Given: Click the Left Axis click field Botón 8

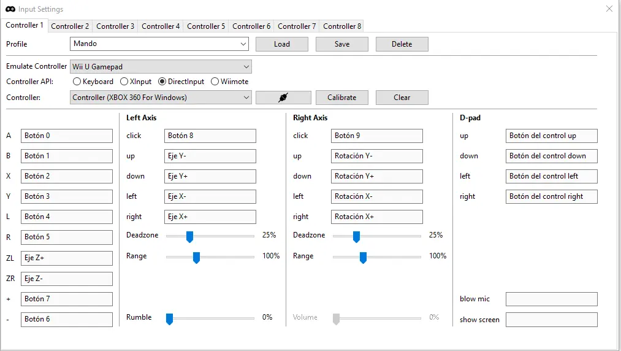Looking at the screenshot, I should [x=210, y=136].
